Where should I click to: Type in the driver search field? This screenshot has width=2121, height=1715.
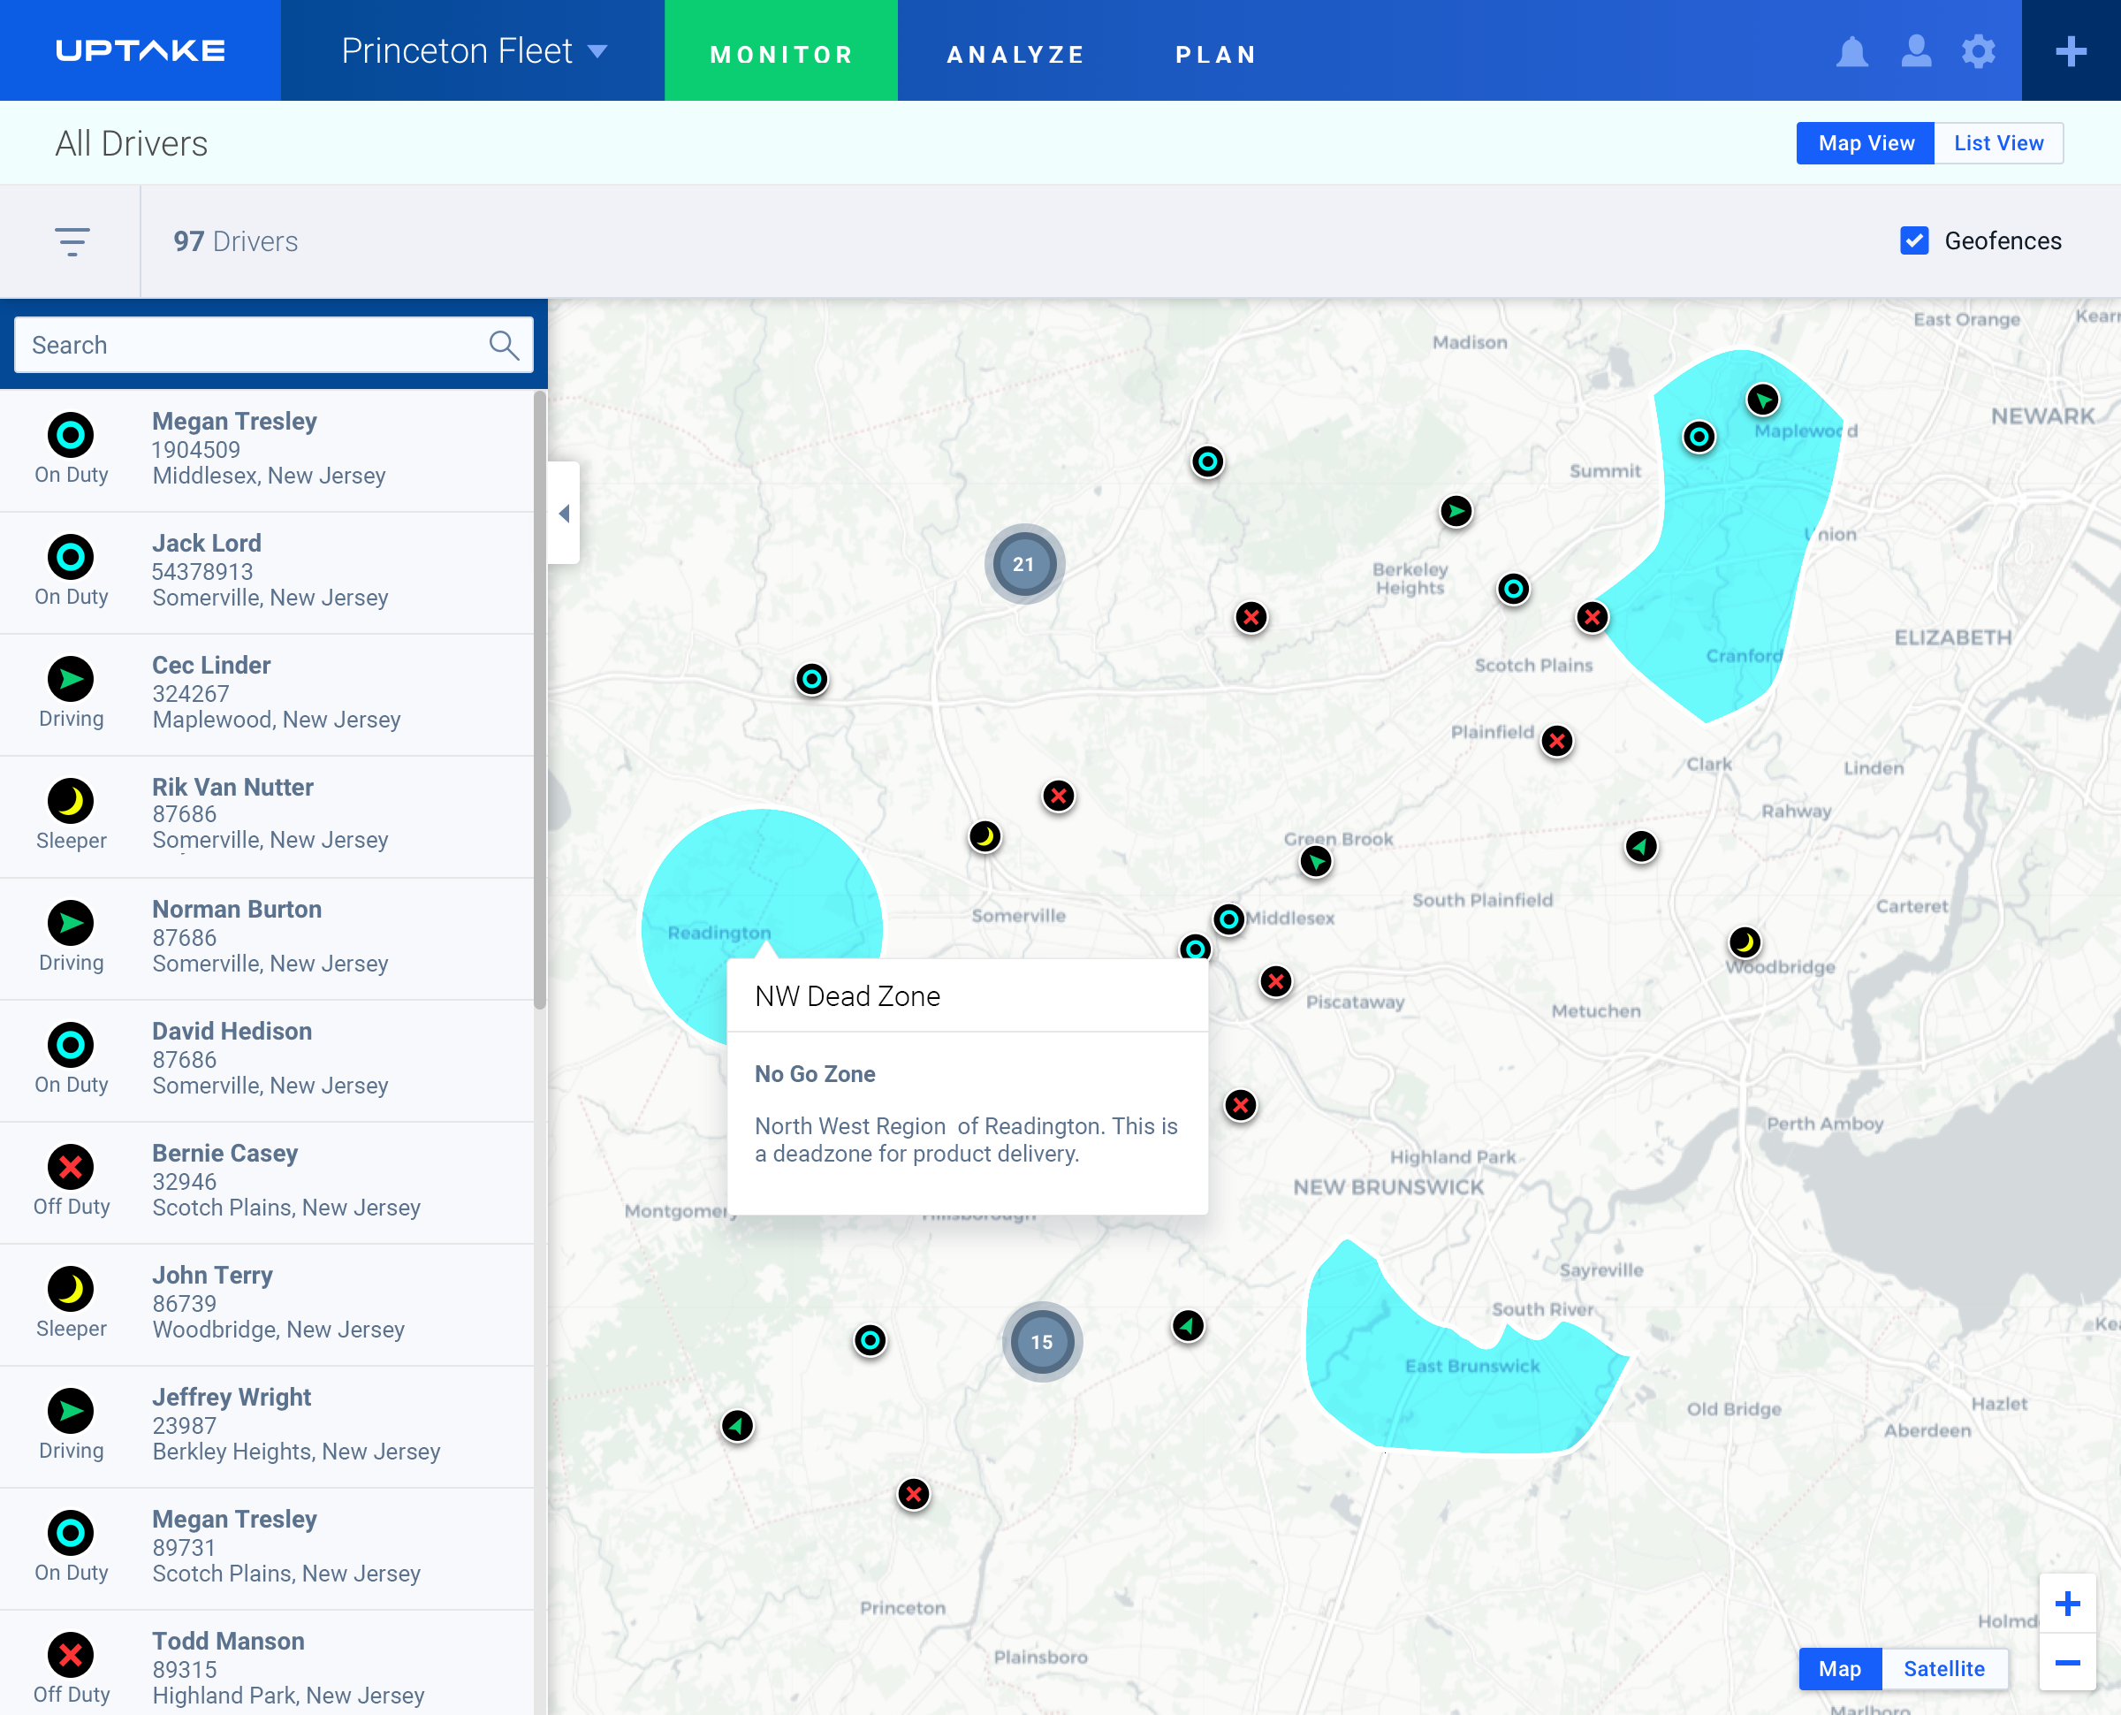click(x=247, y=345)
